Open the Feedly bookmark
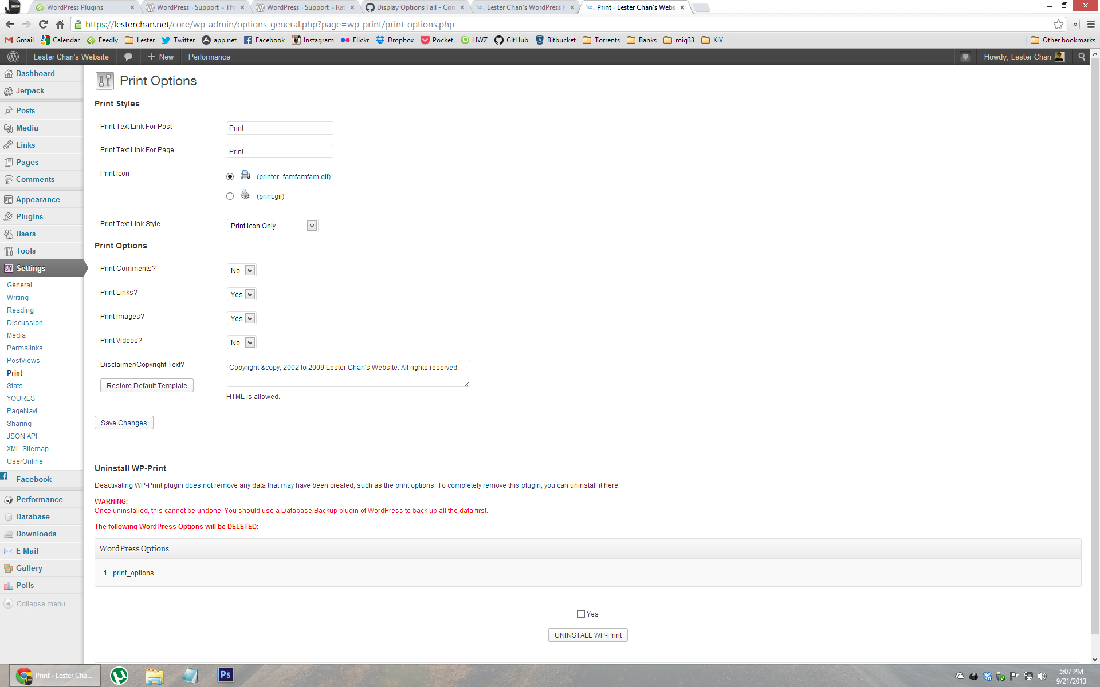Viewport: 1100px width, 687px height. (x=102, y=40)
